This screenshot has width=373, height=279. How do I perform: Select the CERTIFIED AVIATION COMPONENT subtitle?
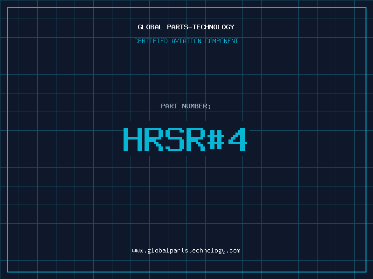coord(186,41)
